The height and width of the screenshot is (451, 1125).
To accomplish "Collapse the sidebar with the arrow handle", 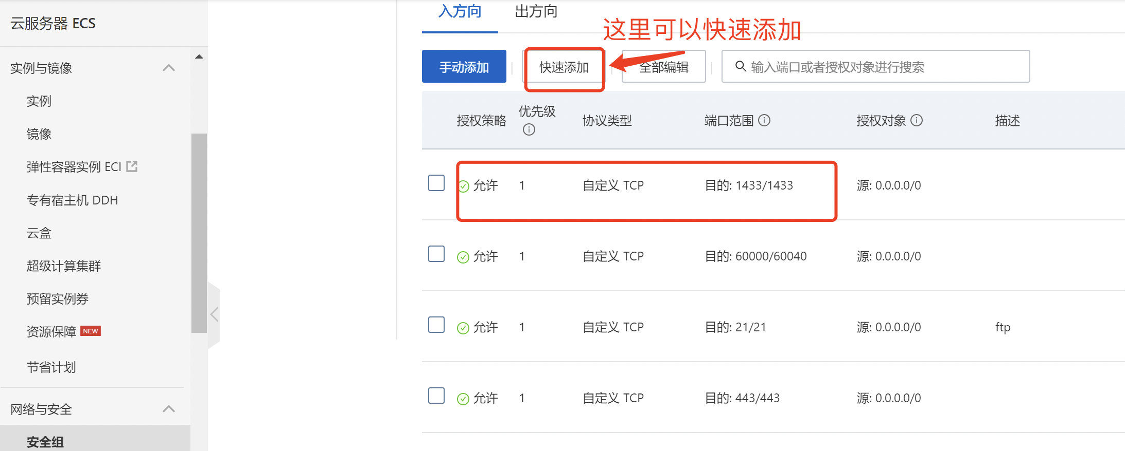I will tap(215, 314).
